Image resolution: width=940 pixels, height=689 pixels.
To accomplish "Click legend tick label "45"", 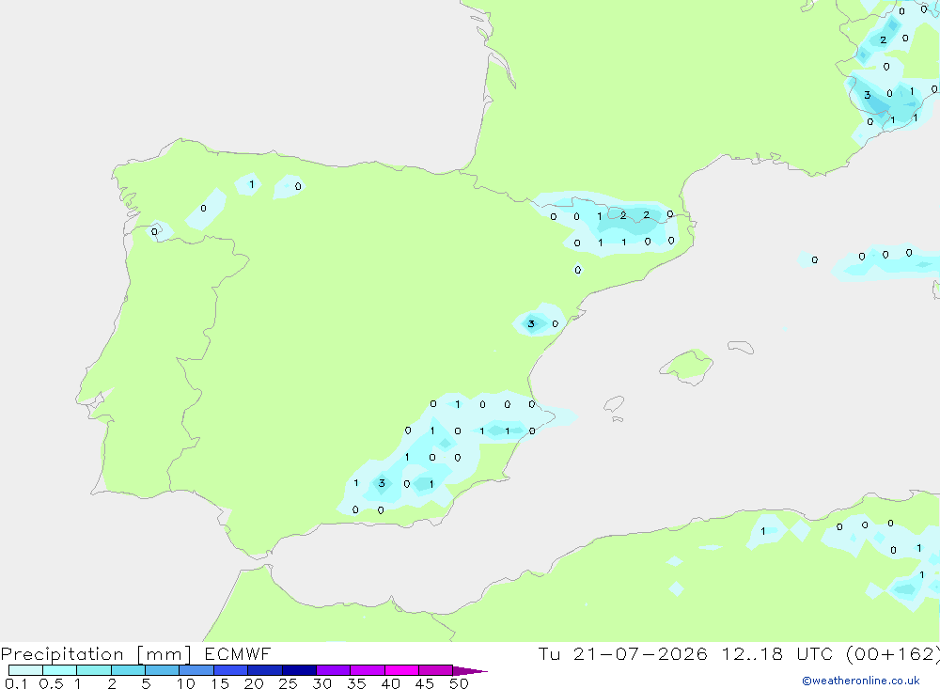I will pyautogui.click(x=425, y=683).
